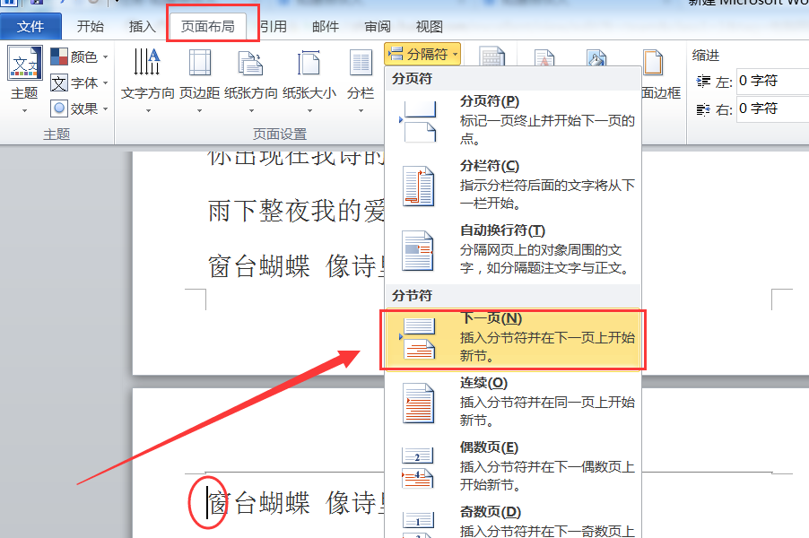Image resolution: width=809 pixels, height=538 pixels.
Task: Expand the 文字方向 dropdown arrow
Action: point(148,110)
